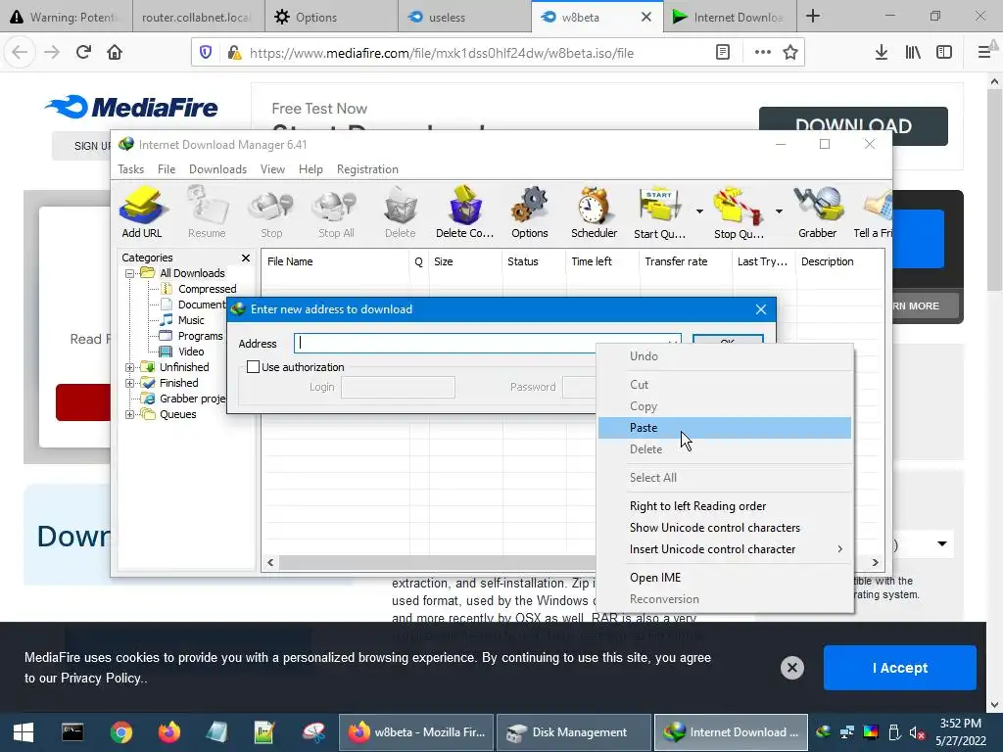Select Open IME menu entry
Image resolution: width=1003 pixels, height=752 pixels.
(725, 578)
